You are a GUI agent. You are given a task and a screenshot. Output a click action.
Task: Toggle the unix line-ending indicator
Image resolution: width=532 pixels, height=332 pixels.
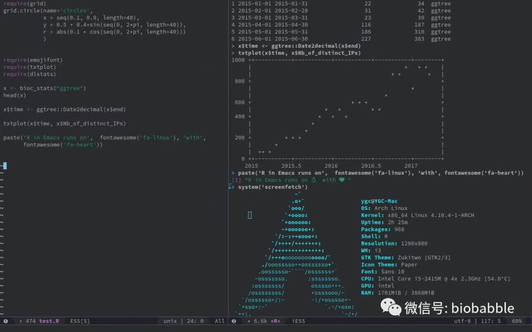(x=171, y=321)
